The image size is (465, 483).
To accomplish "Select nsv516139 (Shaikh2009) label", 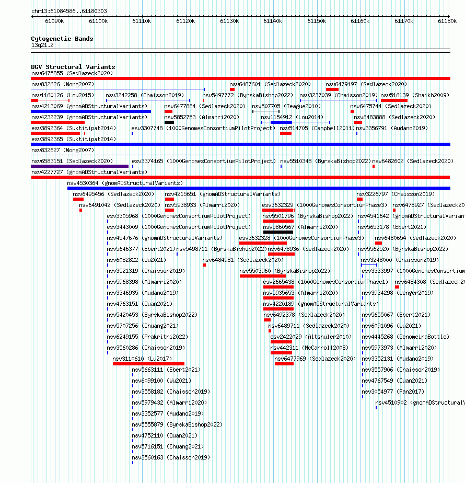I will pyautogui.click(x=415, y=96).
